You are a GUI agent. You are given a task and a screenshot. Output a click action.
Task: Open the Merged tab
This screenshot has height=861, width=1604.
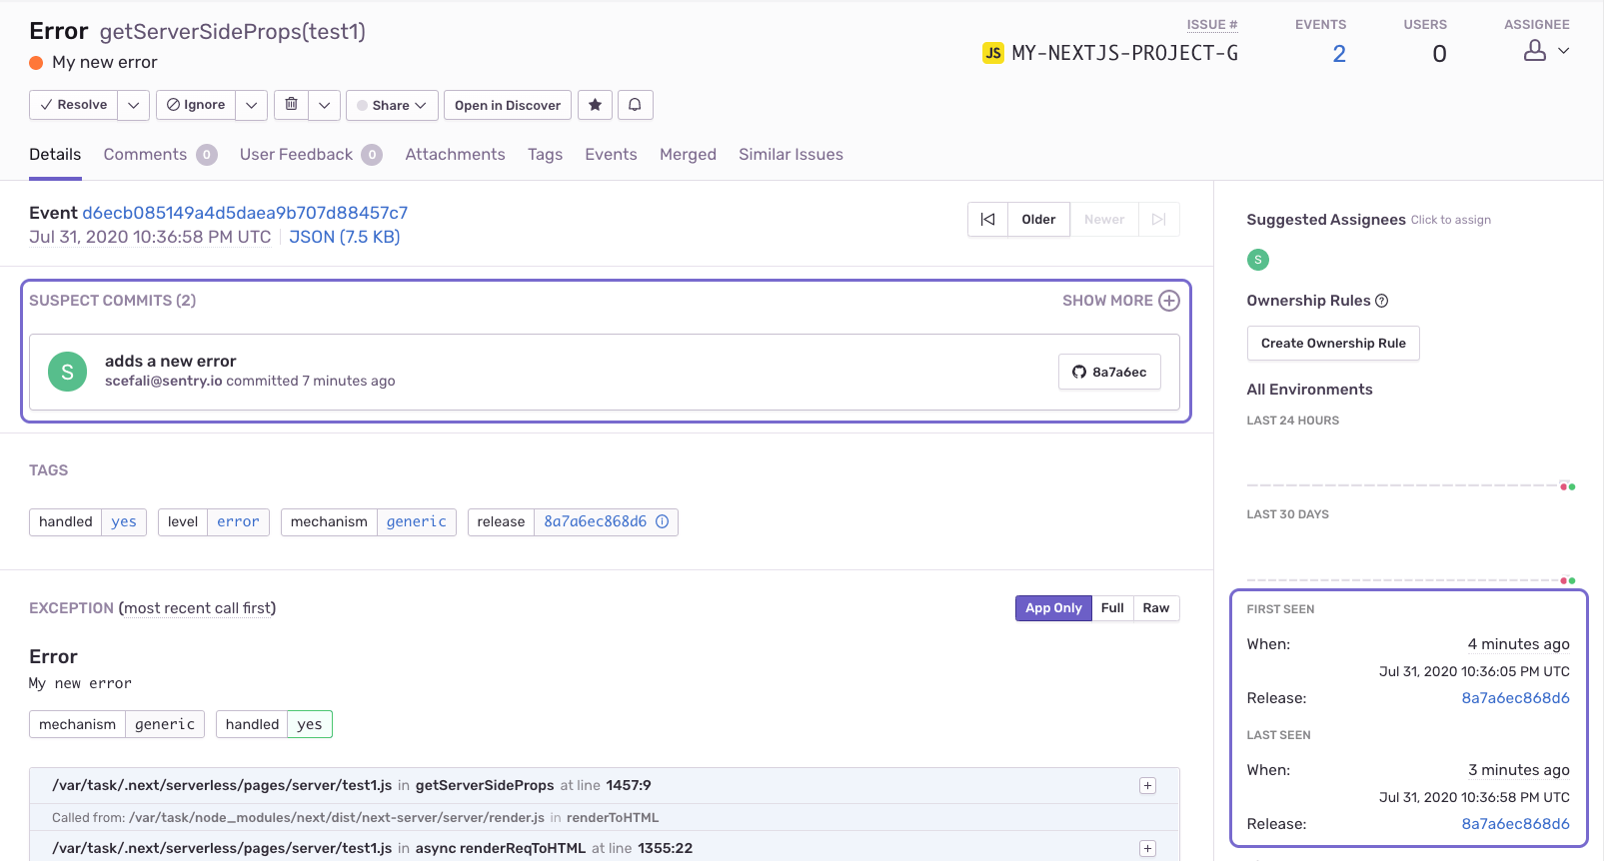click(x=688, y=155)
